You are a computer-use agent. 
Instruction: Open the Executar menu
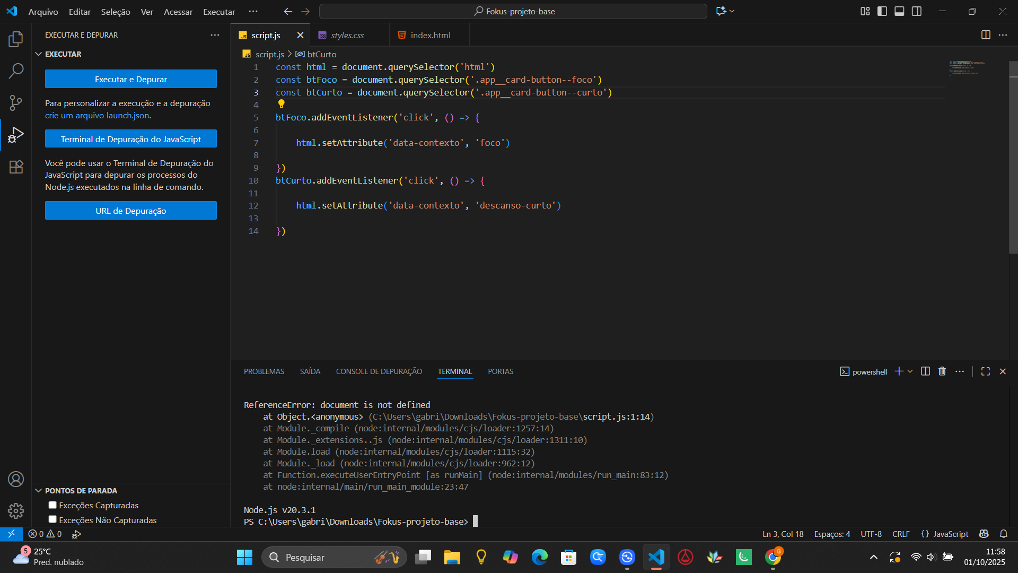coord(219,12)
